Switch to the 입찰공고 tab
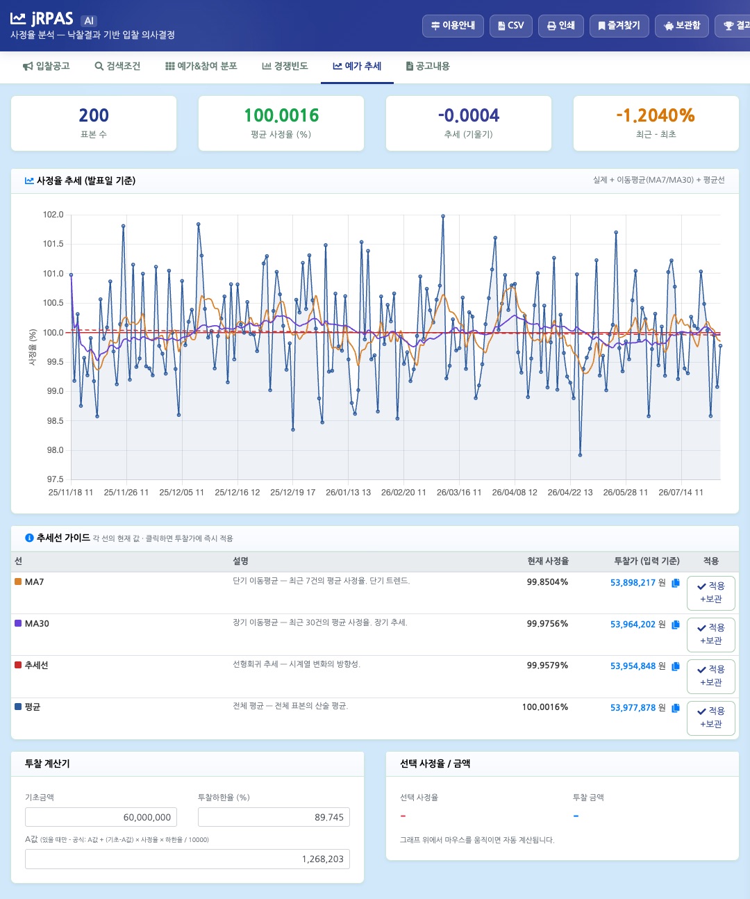750x899 pixels. click(x=47, y=66)
